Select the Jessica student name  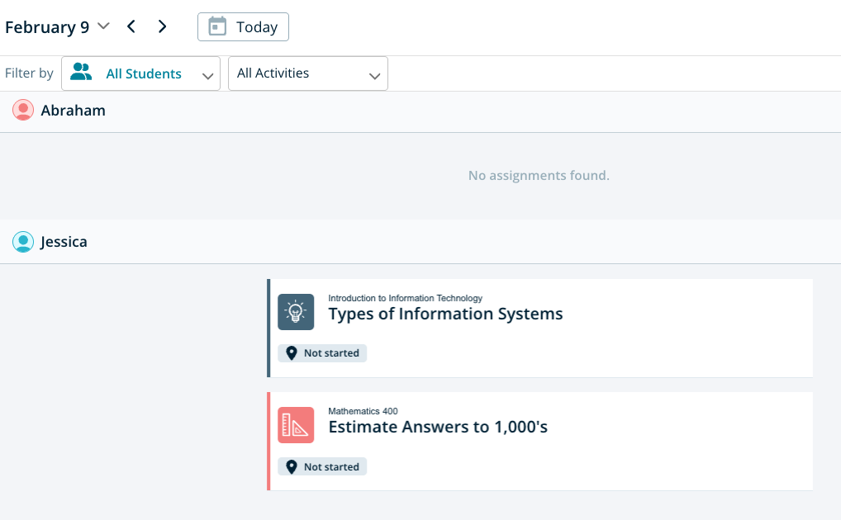pos(64,242)
